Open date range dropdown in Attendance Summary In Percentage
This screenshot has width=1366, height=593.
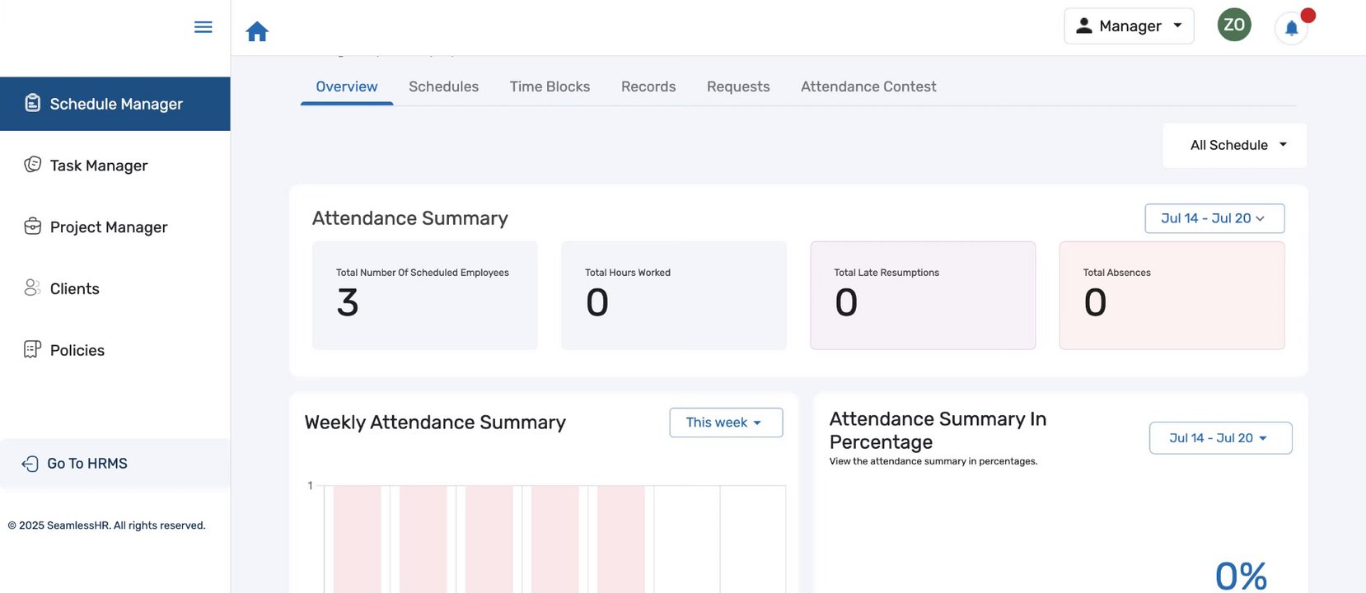click(1219, 438)
